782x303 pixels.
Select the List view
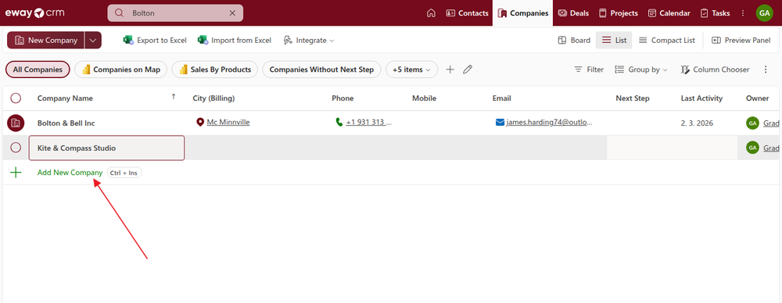[614, 41]
